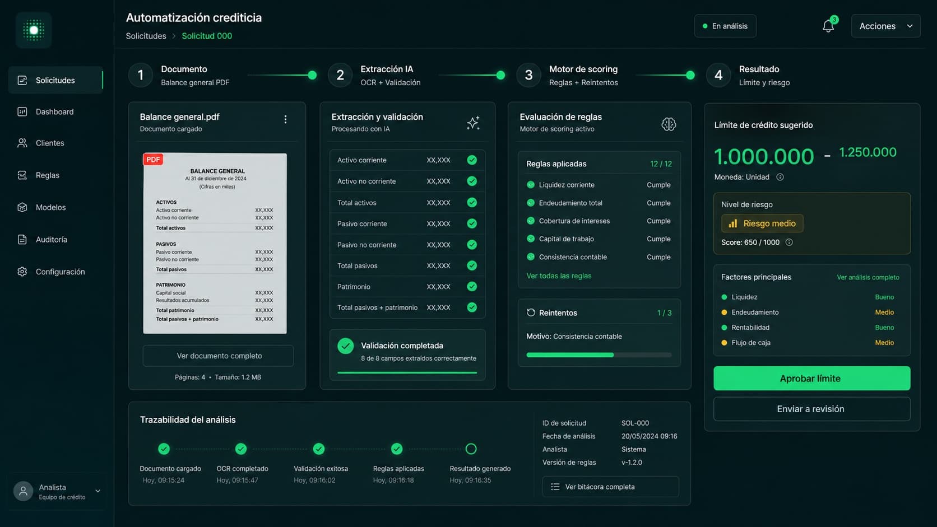Select step 4 Resultado

pyautogui.click(x=748, y=75)
